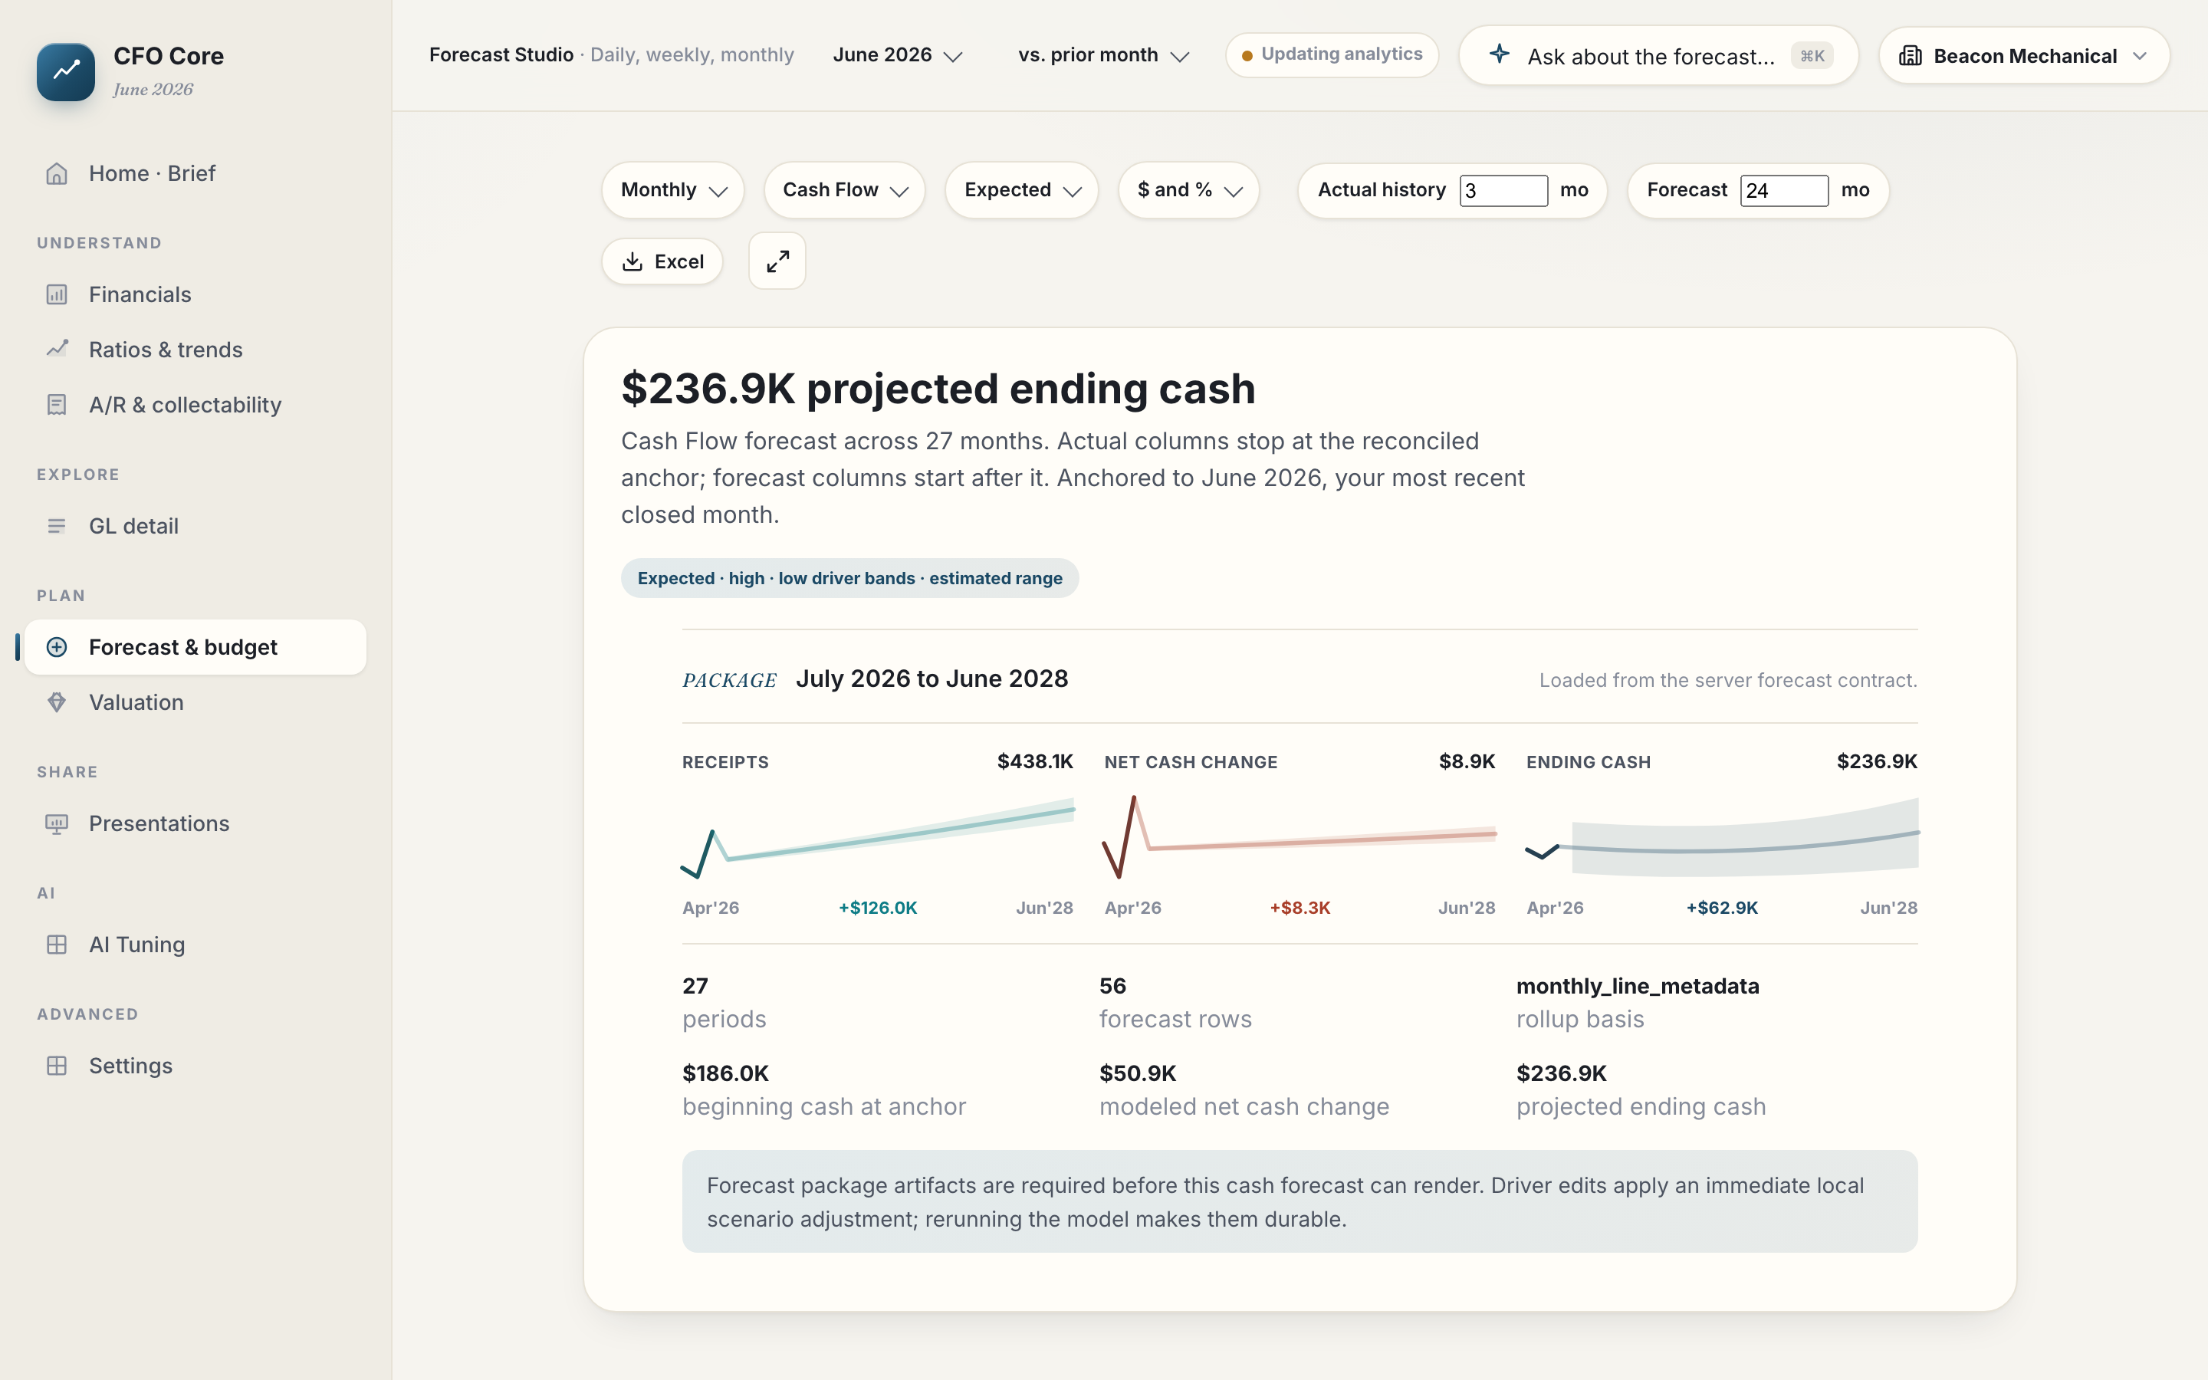This screenshot has width=2208, height=1380.
Task: Click the Presentations screen icon
Action: pos(57,823)
